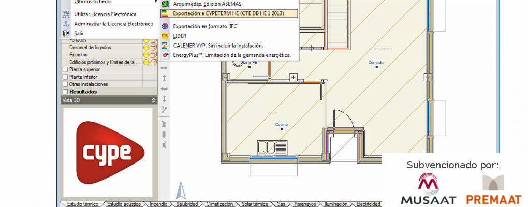Click yellow circle in Desnivel de forjados row
Image resolution: width=528 pixels, height=207 pixels.
point(146,48)
